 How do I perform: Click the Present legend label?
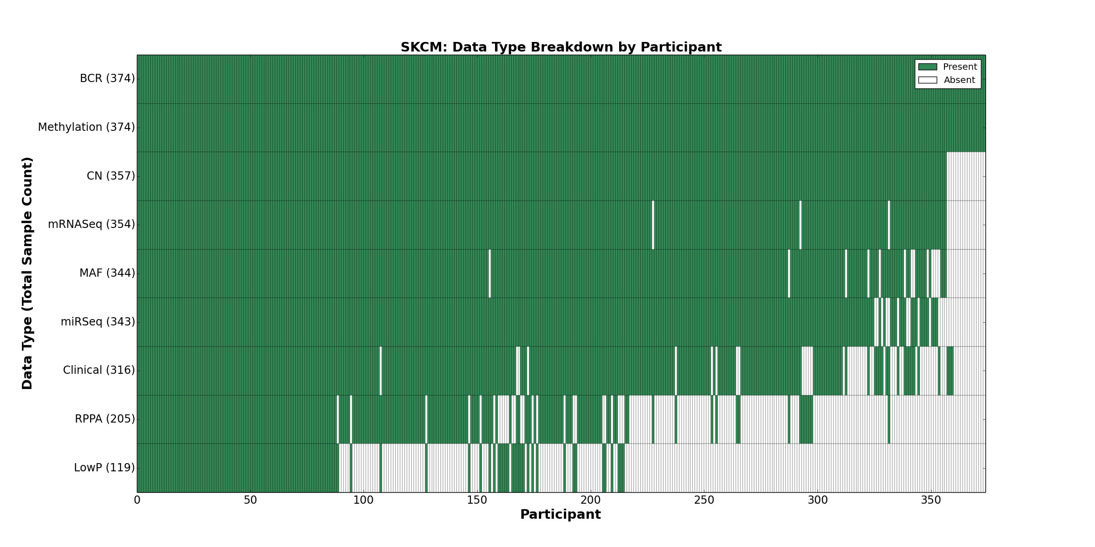960,67
